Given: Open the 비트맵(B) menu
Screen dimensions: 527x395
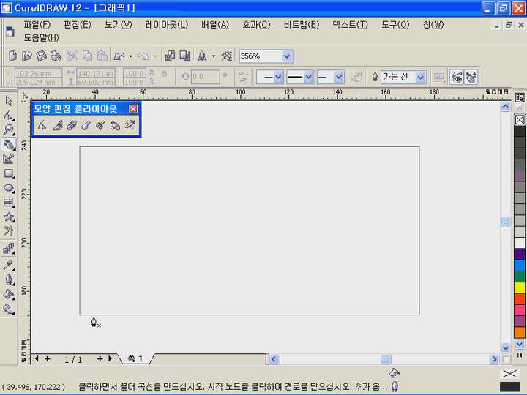Looking at the screenshot, I should pos(301,25).
